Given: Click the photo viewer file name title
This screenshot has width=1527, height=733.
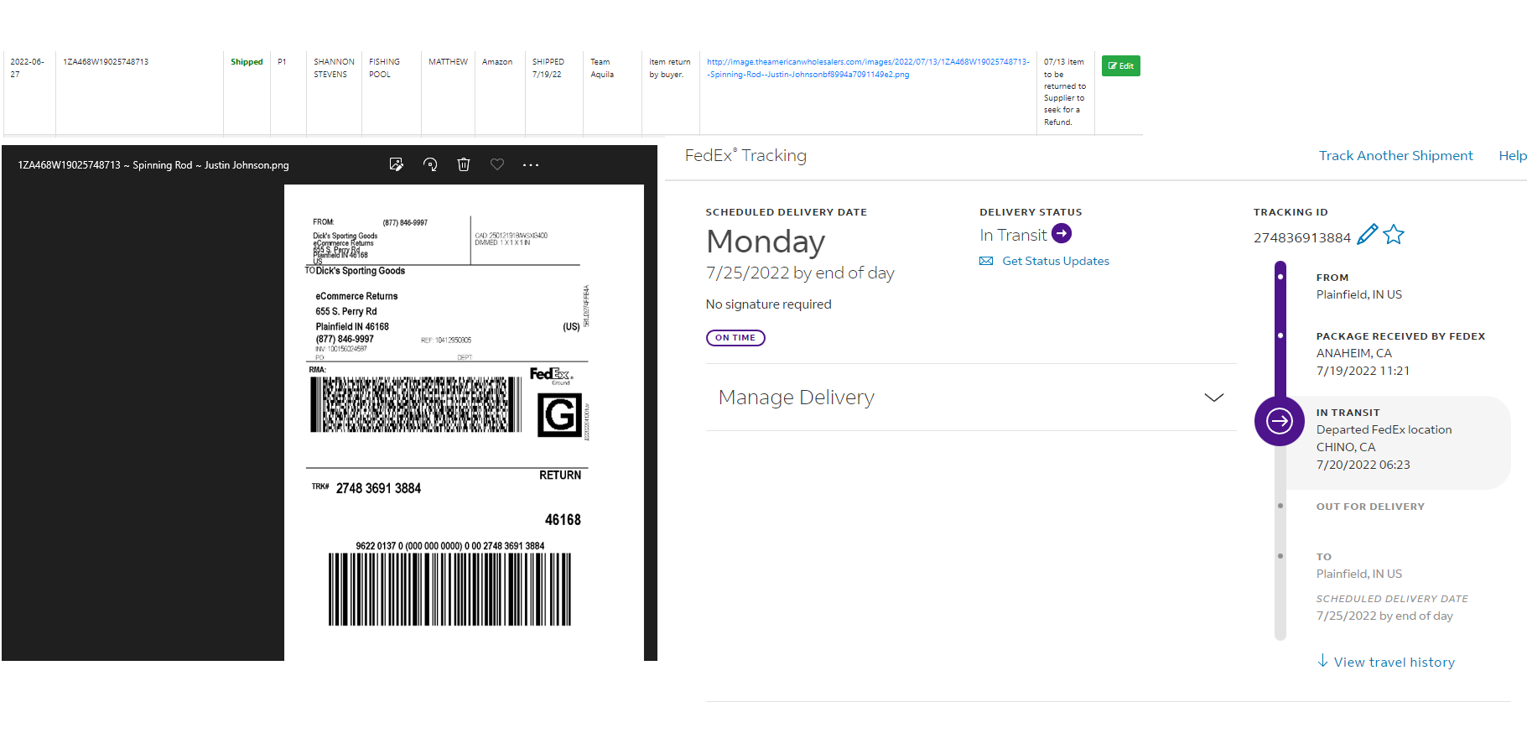Looking at the screenshot, I should pyautogui.click(x=153, y=165).
